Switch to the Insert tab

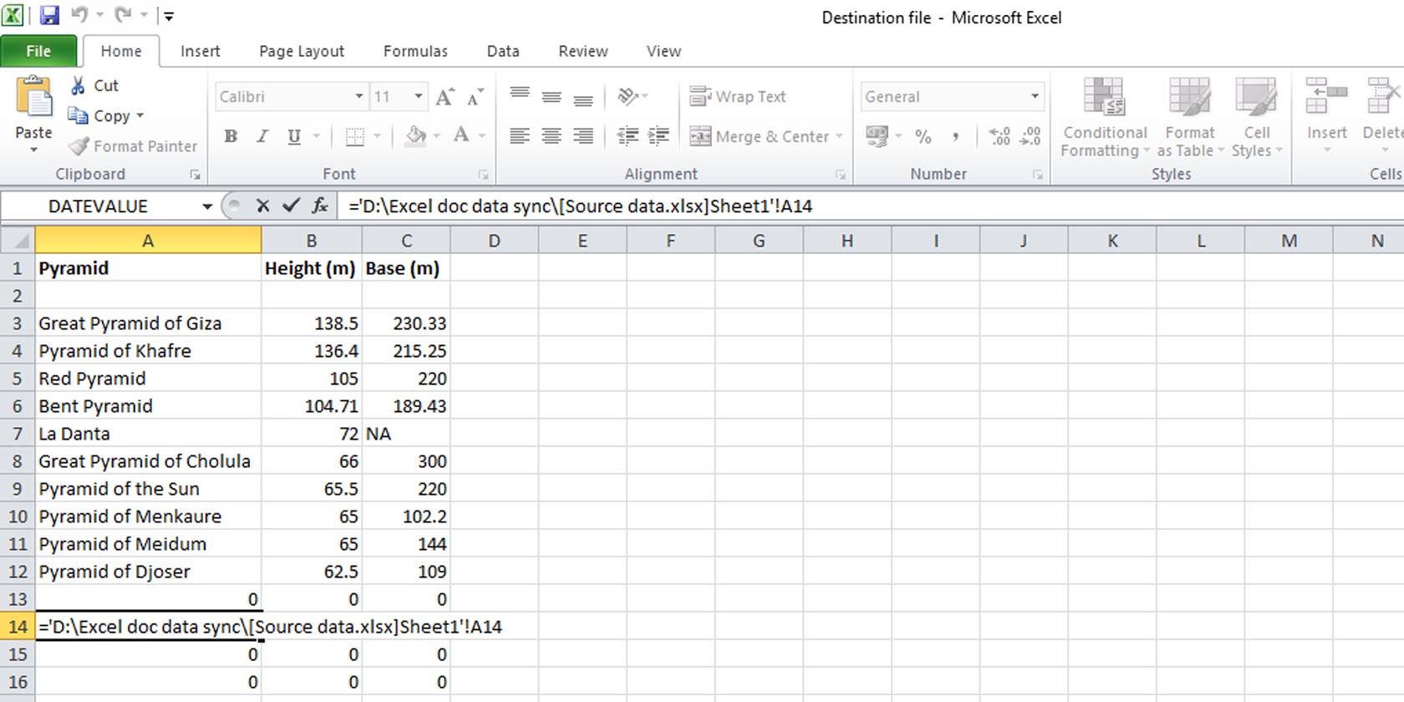[201, 51]
